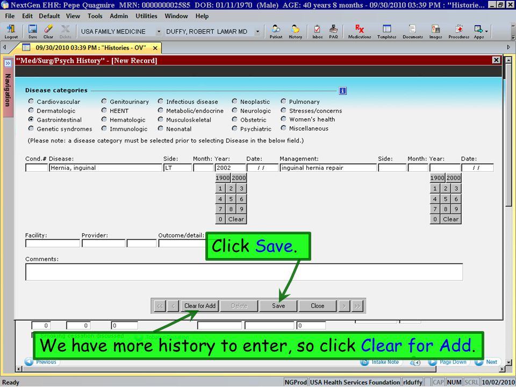Click the blue info icon beside Disease categories
The height and width of the screenshot is (387, 516).
click(342, 90)
